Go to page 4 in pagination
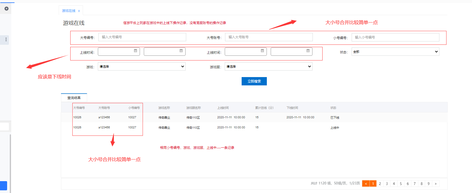Viewport: 472px width, 193px height. (394, 184)
